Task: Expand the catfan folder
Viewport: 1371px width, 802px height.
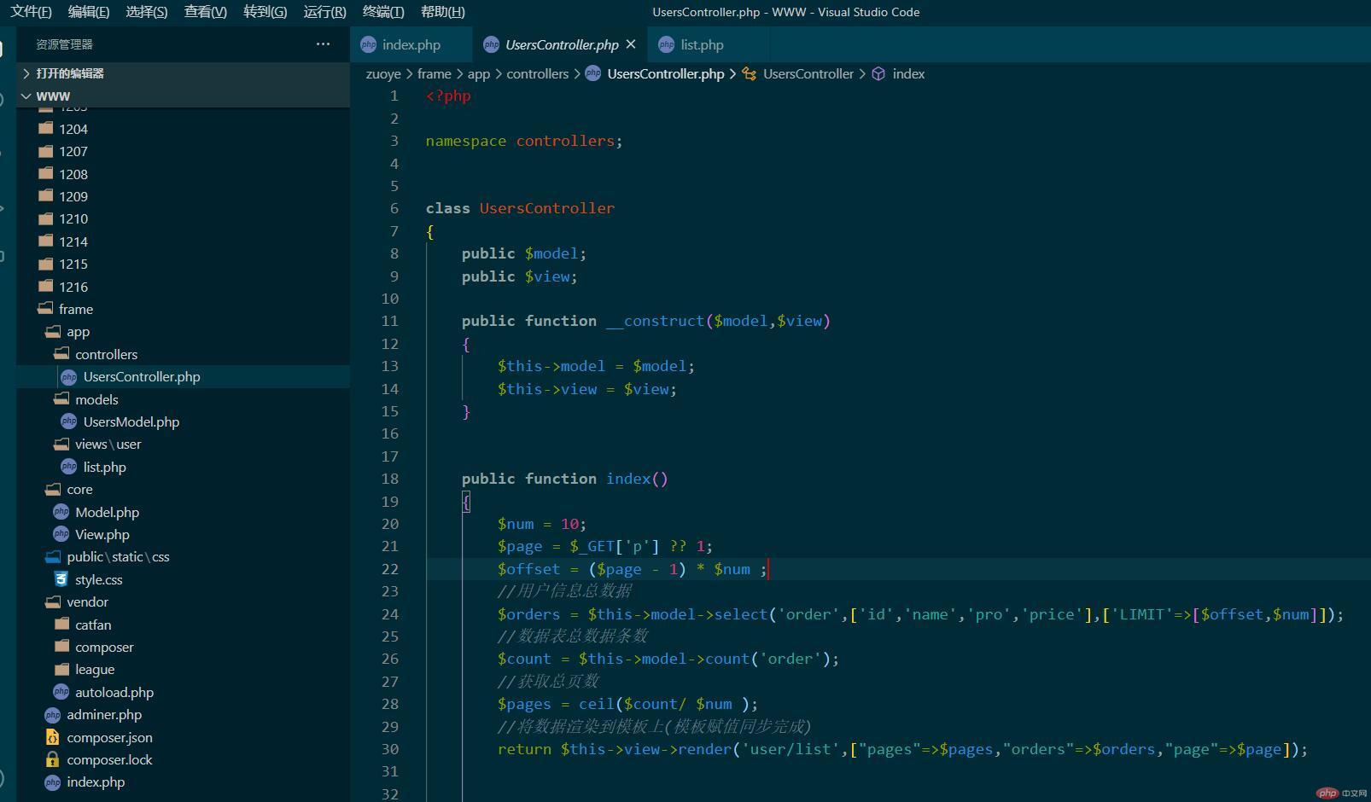Action: (183, 625)
